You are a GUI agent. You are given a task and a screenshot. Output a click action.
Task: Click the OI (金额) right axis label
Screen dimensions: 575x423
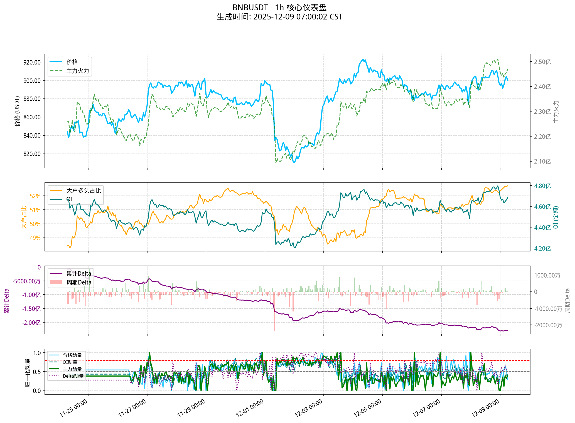coord(556,217)
